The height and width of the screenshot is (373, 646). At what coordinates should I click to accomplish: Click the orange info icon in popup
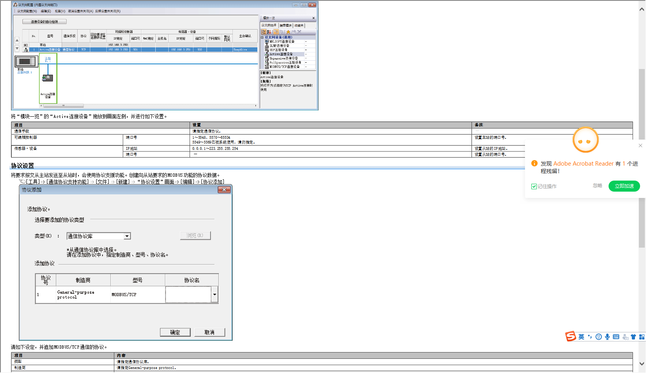click(534, 163)
